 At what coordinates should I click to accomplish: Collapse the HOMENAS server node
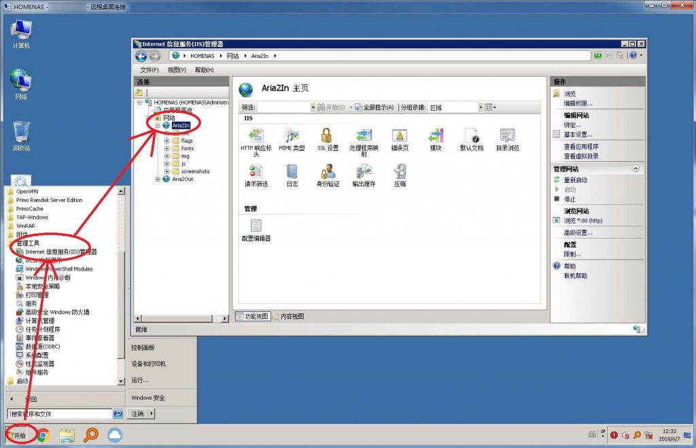coord(139,102)
